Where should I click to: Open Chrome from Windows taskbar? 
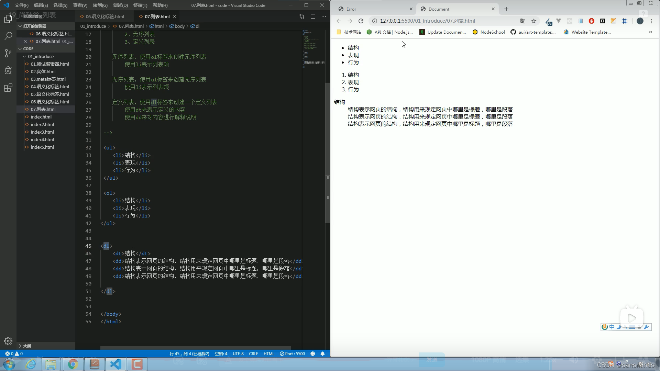73,364
